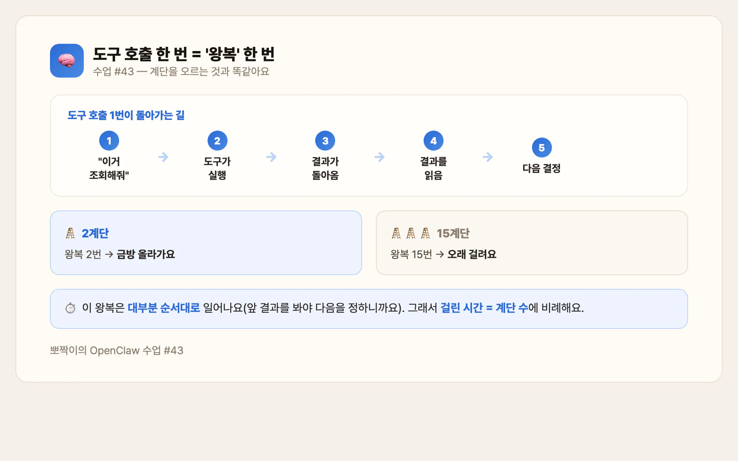Click heading '도구 호출 1번이 돌아가는 길'
The height and width of the screenshot is (461, 738).
click(126, 115)
